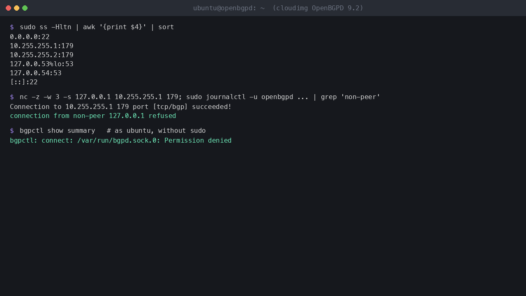
Task: Click the prompt symbol before 'nc -z'
Action: click(x=12, y=97)
